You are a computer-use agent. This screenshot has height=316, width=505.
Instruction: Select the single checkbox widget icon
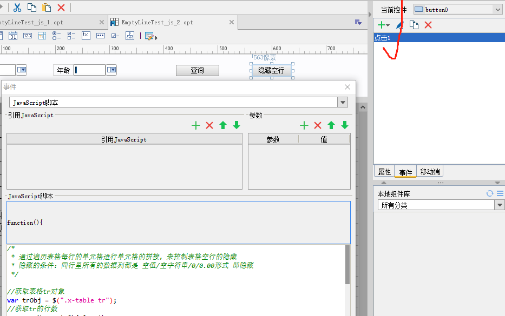tap(115, 36)
